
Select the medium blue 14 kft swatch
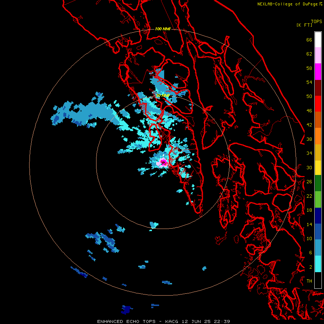(318, 231)
